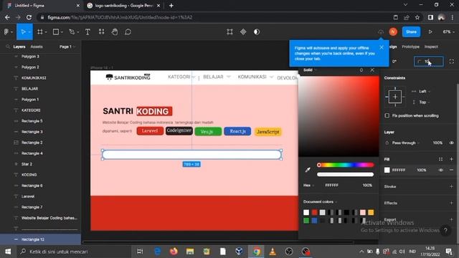Viewport: 459px width, 258px height.
Task: Select the Star 2 layer
Action: pos(40,164)
